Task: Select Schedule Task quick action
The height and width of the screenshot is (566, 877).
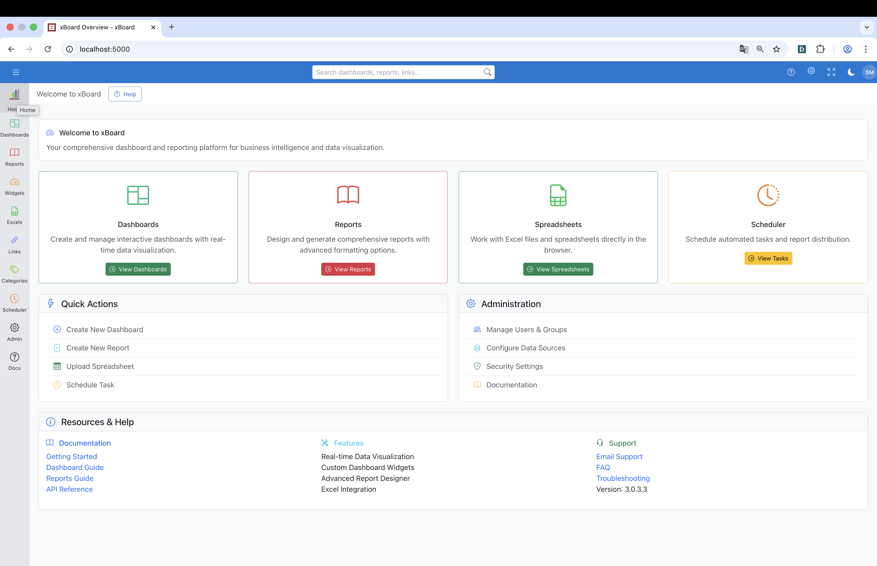Action: tap(243, 385)
